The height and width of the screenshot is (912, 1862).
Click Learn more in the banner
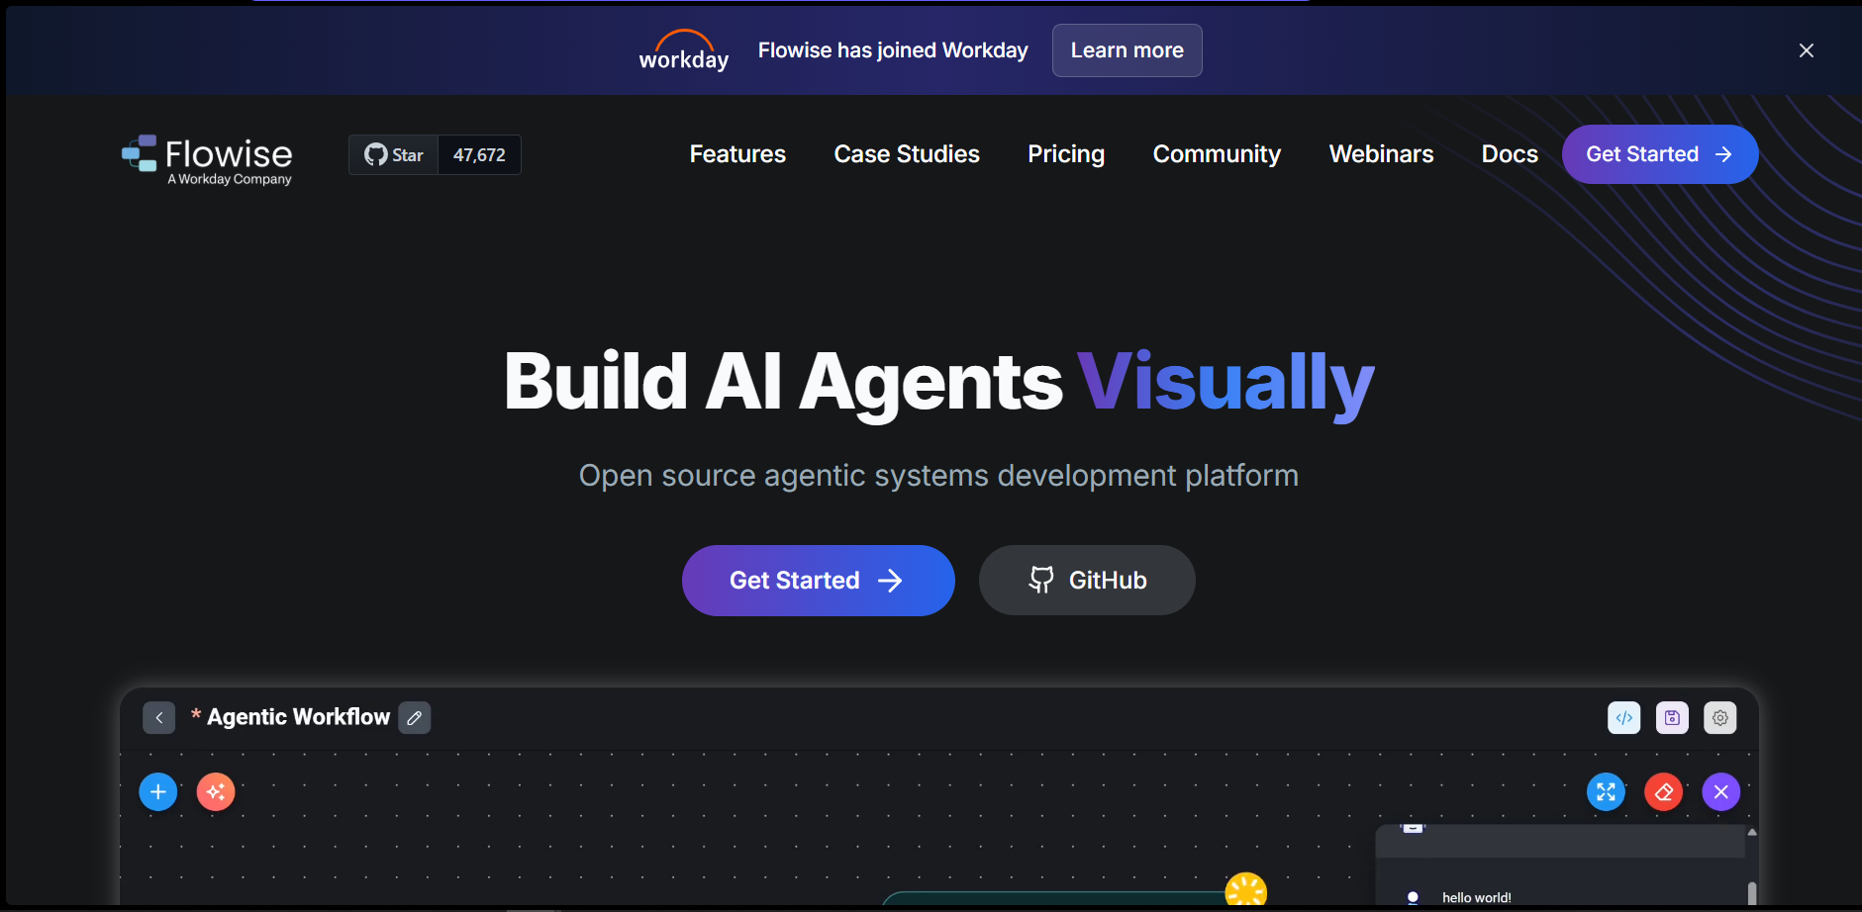(x=1127, y=50)
